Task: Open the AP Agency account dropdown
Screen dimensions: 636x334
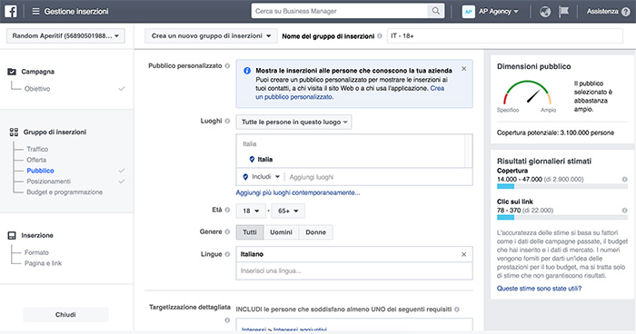Action: (x=499, y=12)
